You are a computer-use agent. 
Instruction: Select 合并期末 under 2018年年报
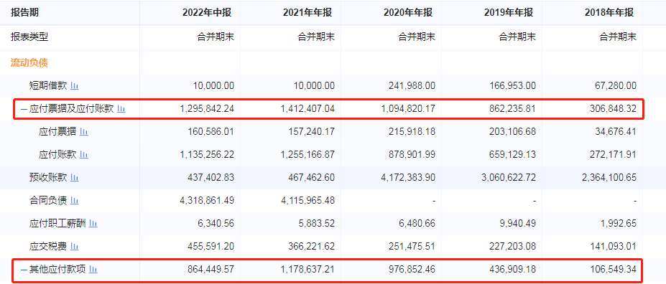[618, 37]
